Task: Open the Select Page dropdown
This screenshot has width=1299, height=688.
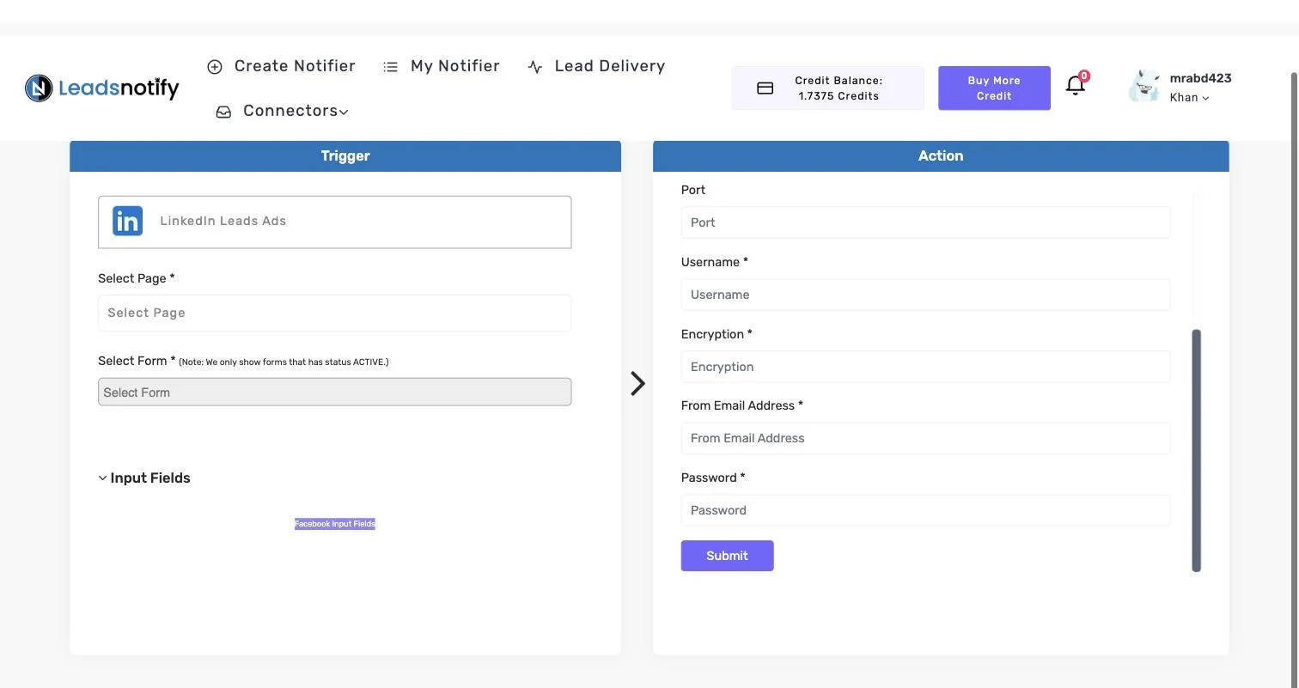Action: pyautogui.click(x=335, y=313)
